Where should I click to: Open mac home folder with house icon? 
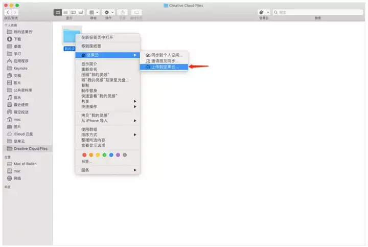(x=14, y=119)
